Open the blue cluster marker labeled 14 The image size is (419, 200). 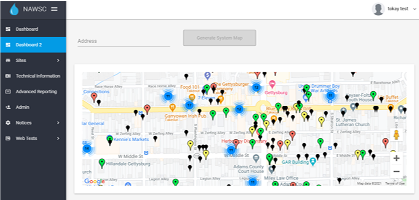point(87,148)
